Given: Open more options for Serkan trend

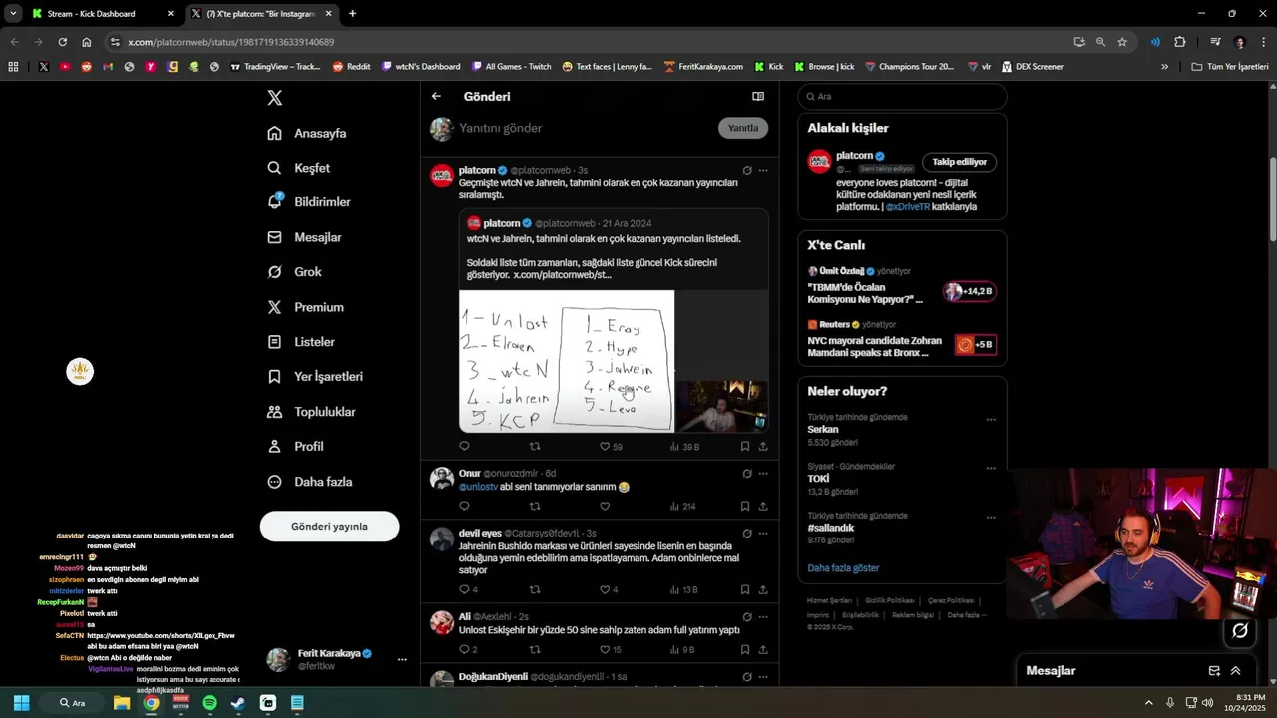Looking at the screenshot, I should click(x=991, y=420).
